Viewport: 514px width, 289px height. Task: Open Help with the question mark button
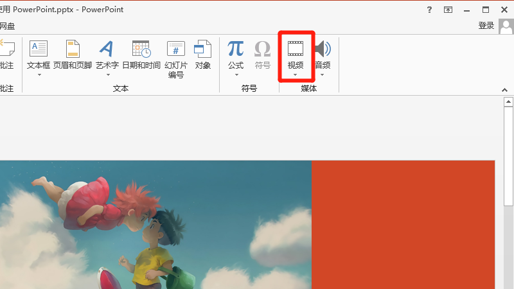tap(430, 10)
